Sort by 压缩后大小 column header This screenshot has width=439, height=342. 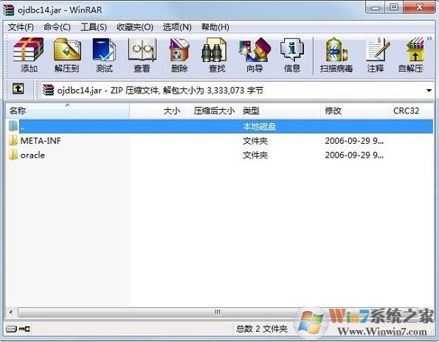click(211, 111)
